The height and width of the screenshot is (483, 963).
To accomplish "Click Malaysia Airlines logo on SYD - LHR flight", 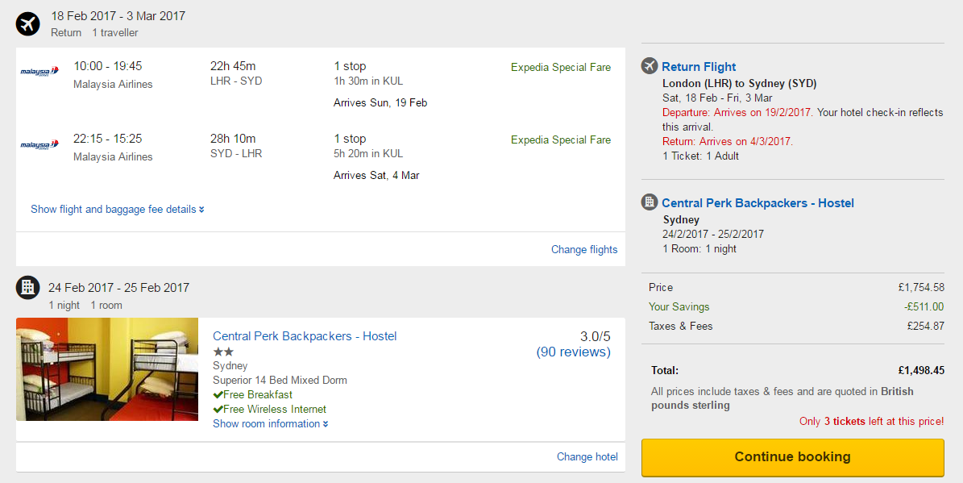I will click(x=39, y=144).
